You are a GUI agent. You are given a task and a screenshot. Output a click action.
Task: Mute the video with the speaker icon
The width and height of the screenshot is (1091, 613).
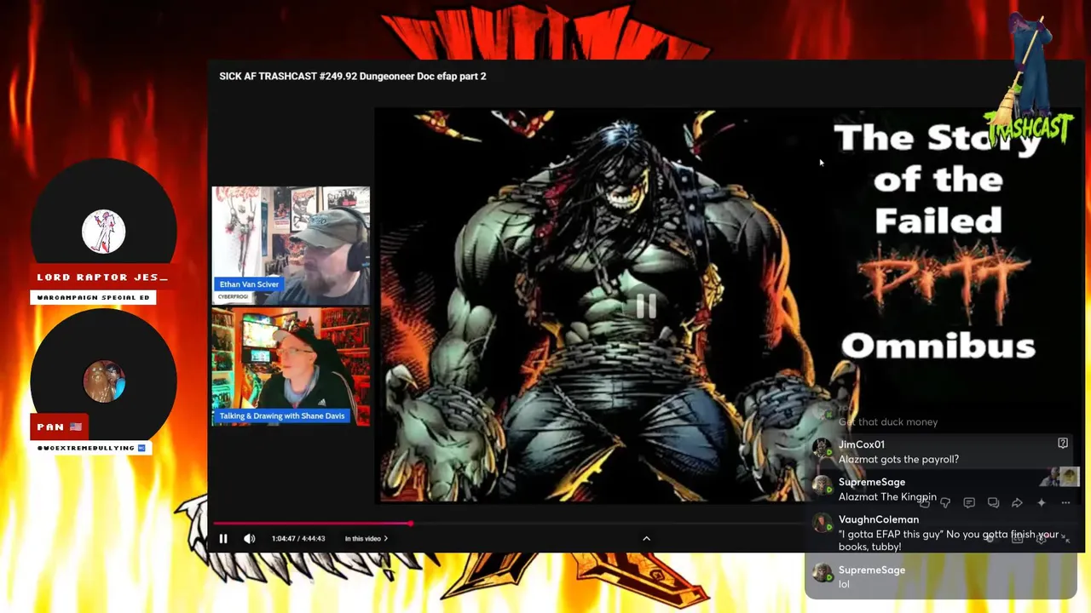pyautogui.click(x=249, y=538)
